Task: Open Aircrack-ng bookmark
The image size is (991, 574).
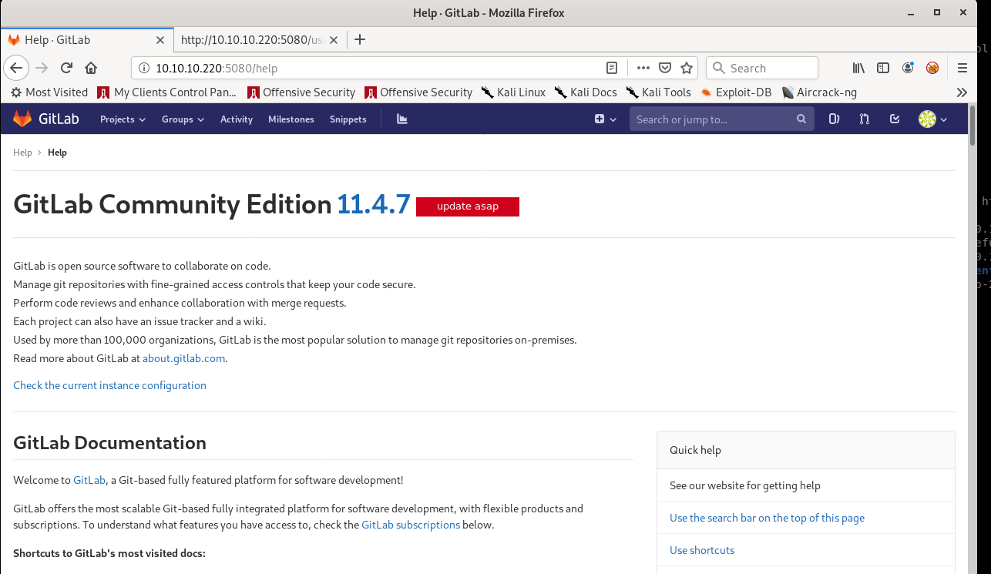Action: (819, 92)
